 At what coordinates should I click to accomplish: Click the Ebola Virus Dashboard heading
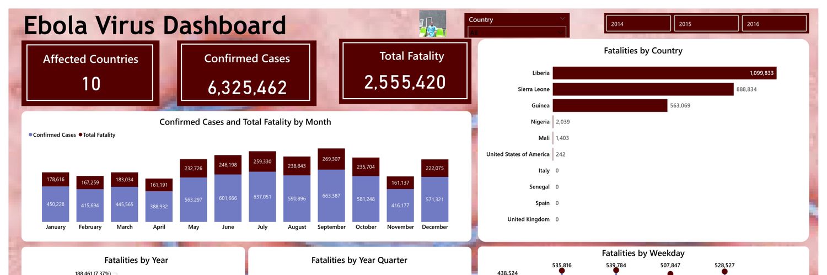(155, 26)
